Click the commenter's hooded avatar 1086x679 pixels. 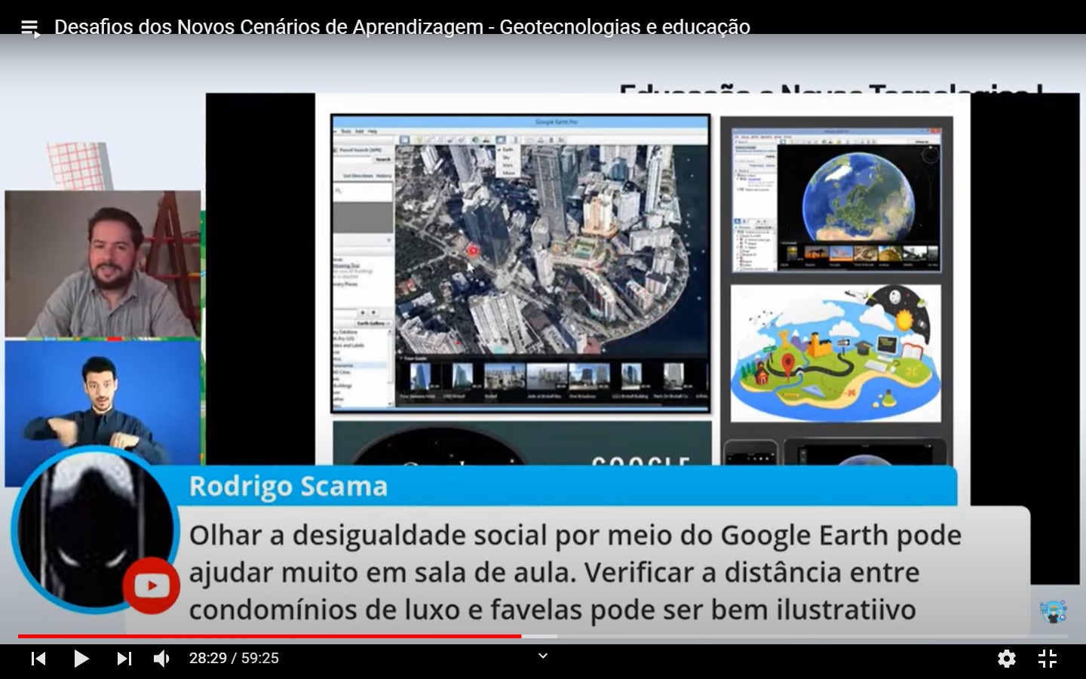[x=94, y=529]
